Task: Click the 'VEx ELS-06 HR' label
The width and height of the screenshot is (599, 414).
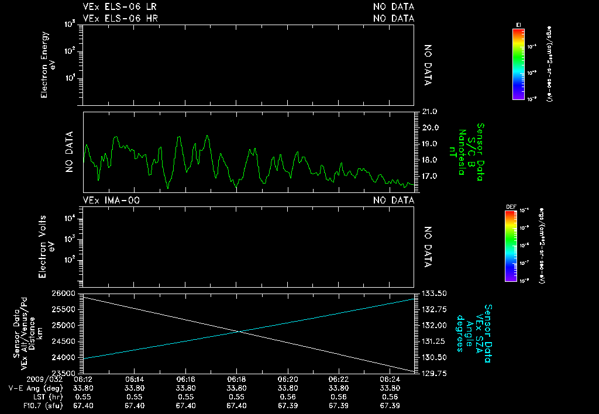Action: pos(120,18)
